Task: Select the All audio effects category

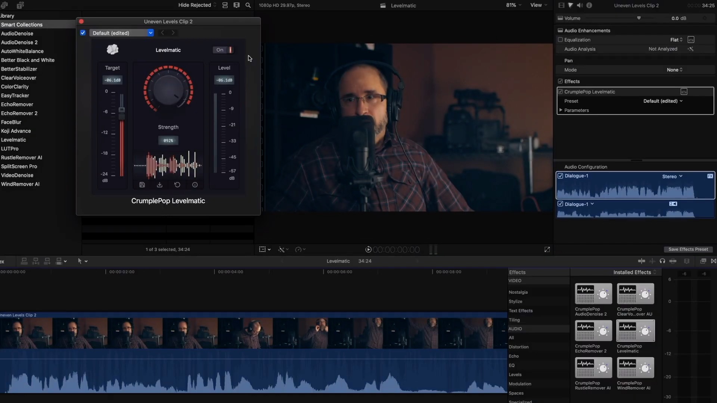Action: 511,338
